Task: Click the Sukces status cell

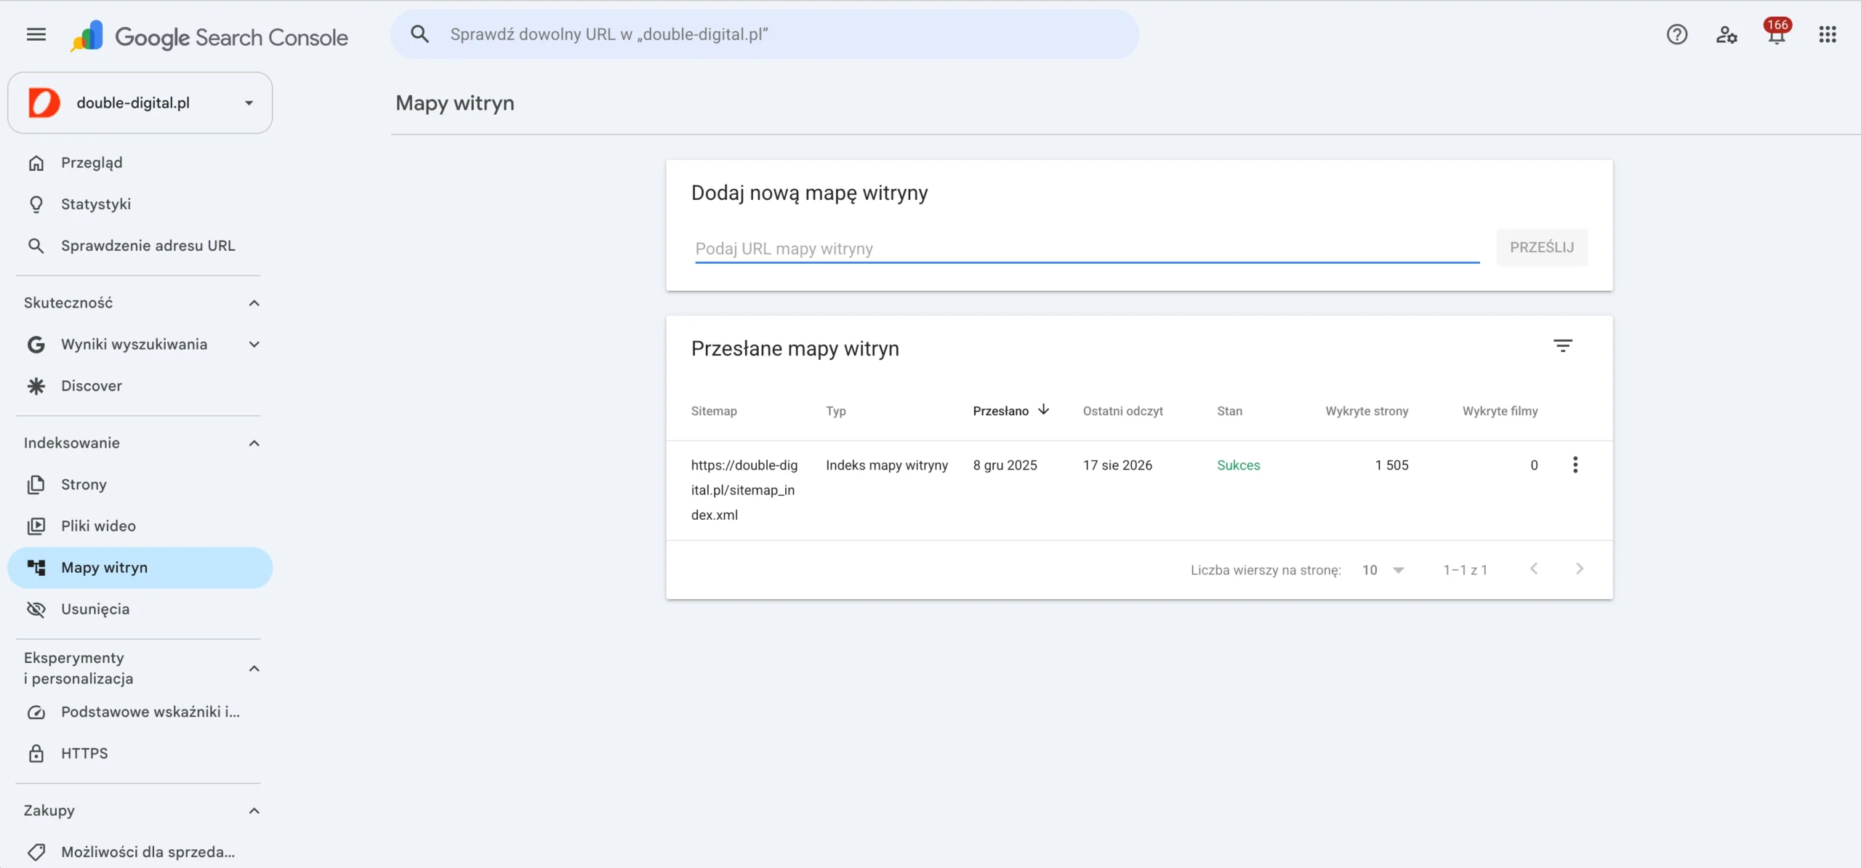Action: point(1238,465)
